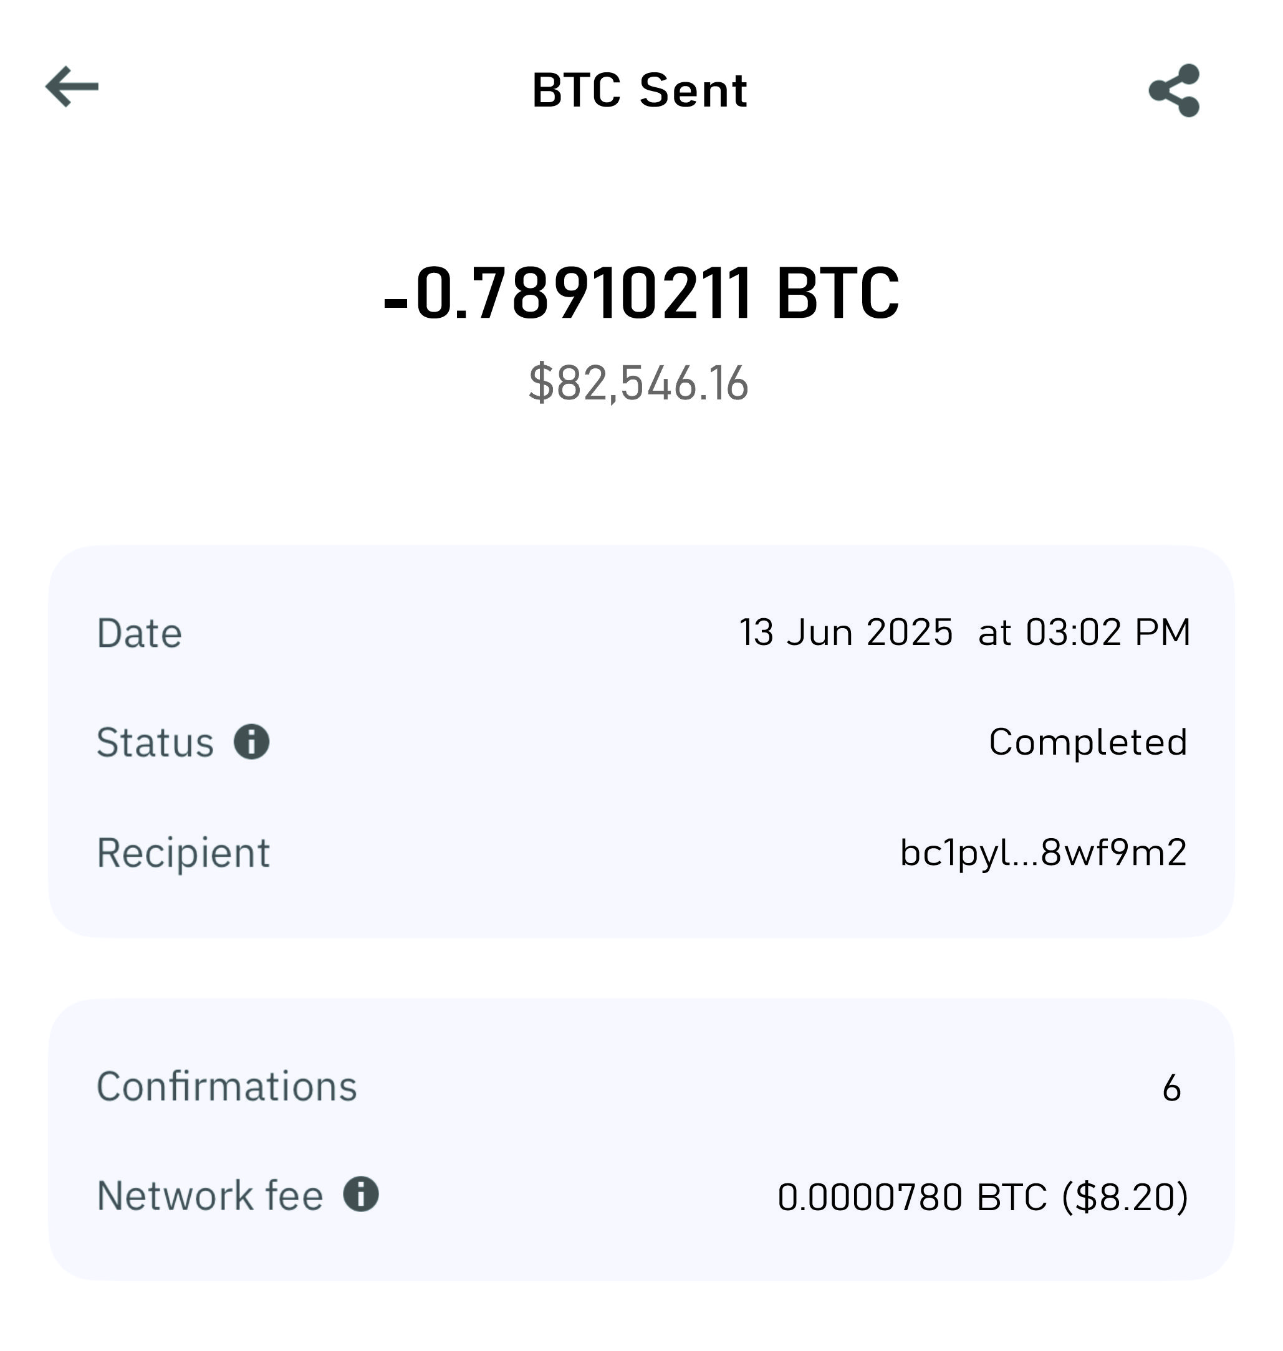Tap the $82,546.16 fiat value
The height and width of the screenshot is (1351, 1283).
pyautogui.click(x=639, y=383)
